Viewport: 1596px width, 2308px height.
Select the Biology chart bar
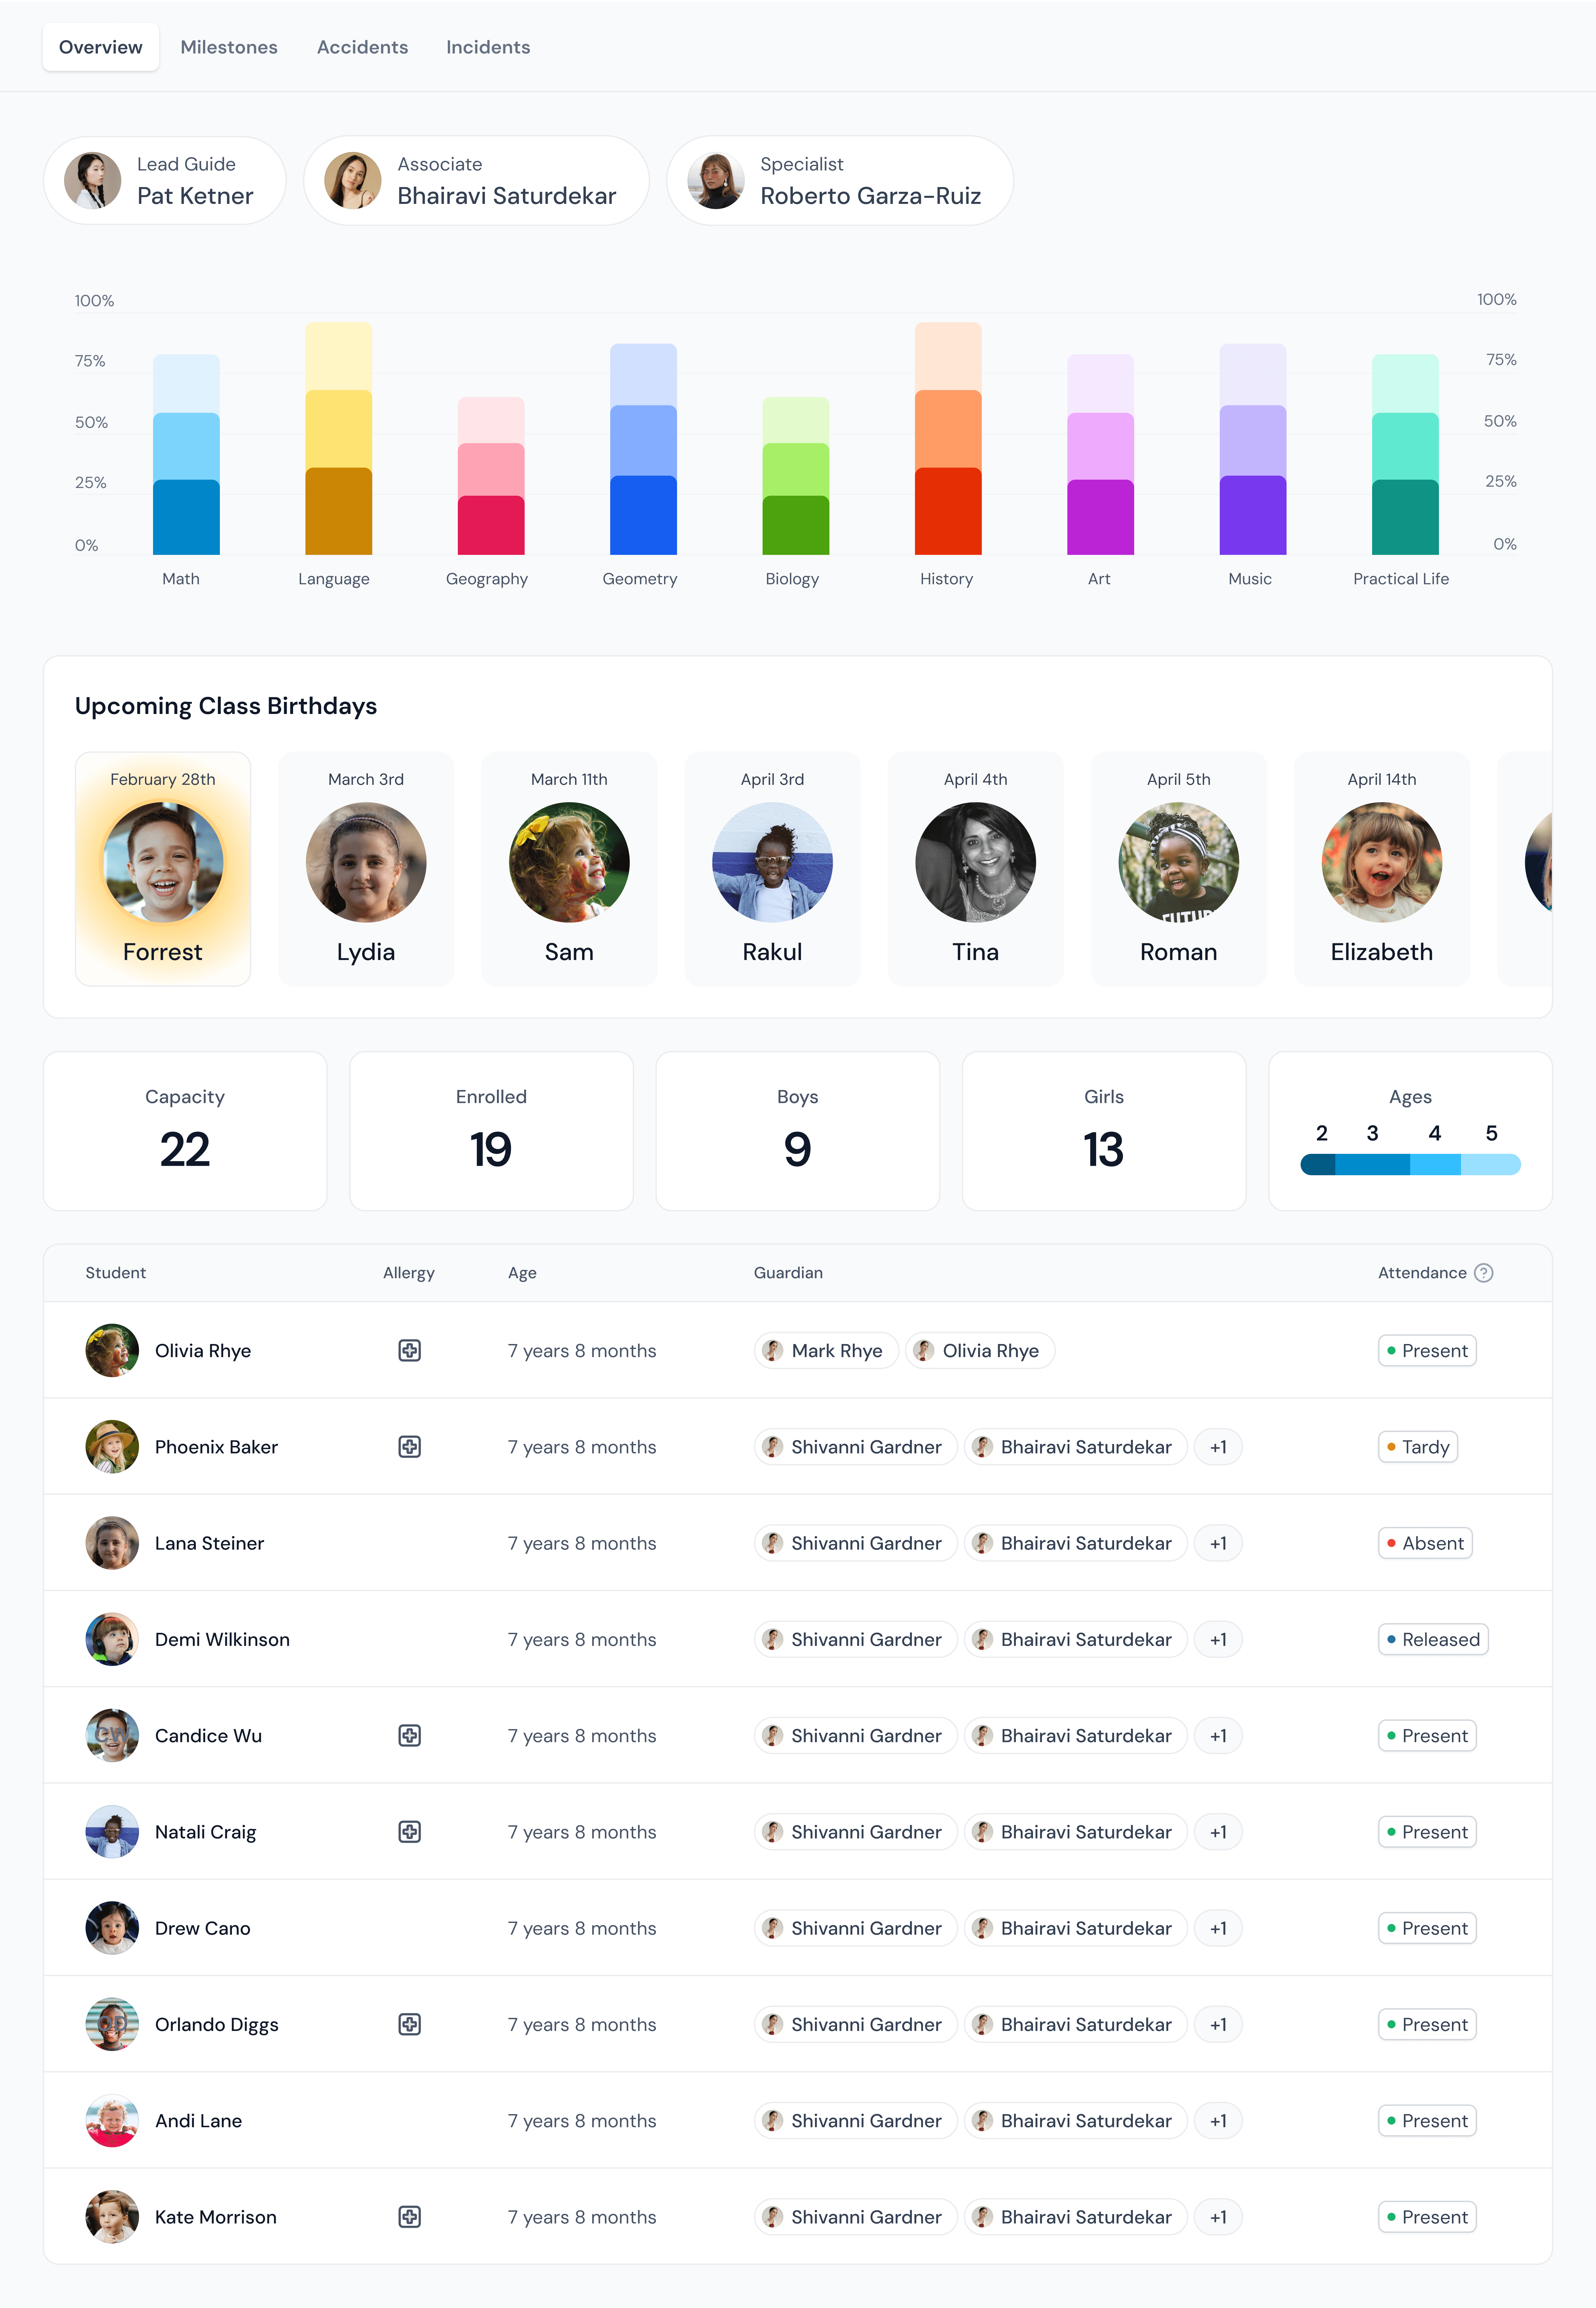coord(796,476)
